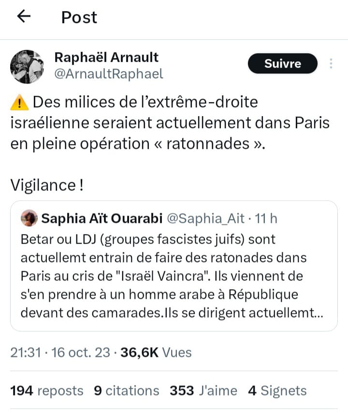Image resolution: width=348 pixels, height=413 pixels.
Task: Open the three-dot more options menu
Action: click(x=331, y=64)
